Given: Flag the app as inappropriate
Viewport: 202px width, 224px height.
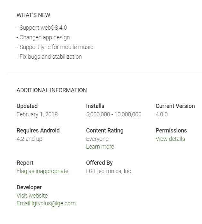Looking at the screenshot, I should pyautogui.click(x=42, y=171).
